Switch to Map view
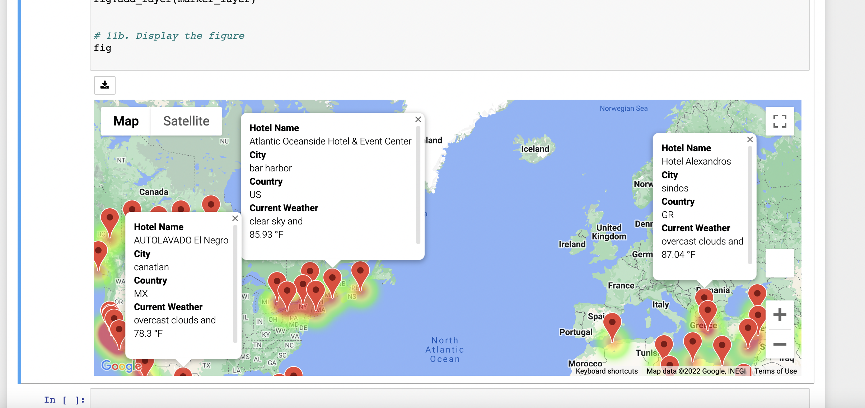The height and width of the screenshot is (408, 865). click(x=126, y=121)
